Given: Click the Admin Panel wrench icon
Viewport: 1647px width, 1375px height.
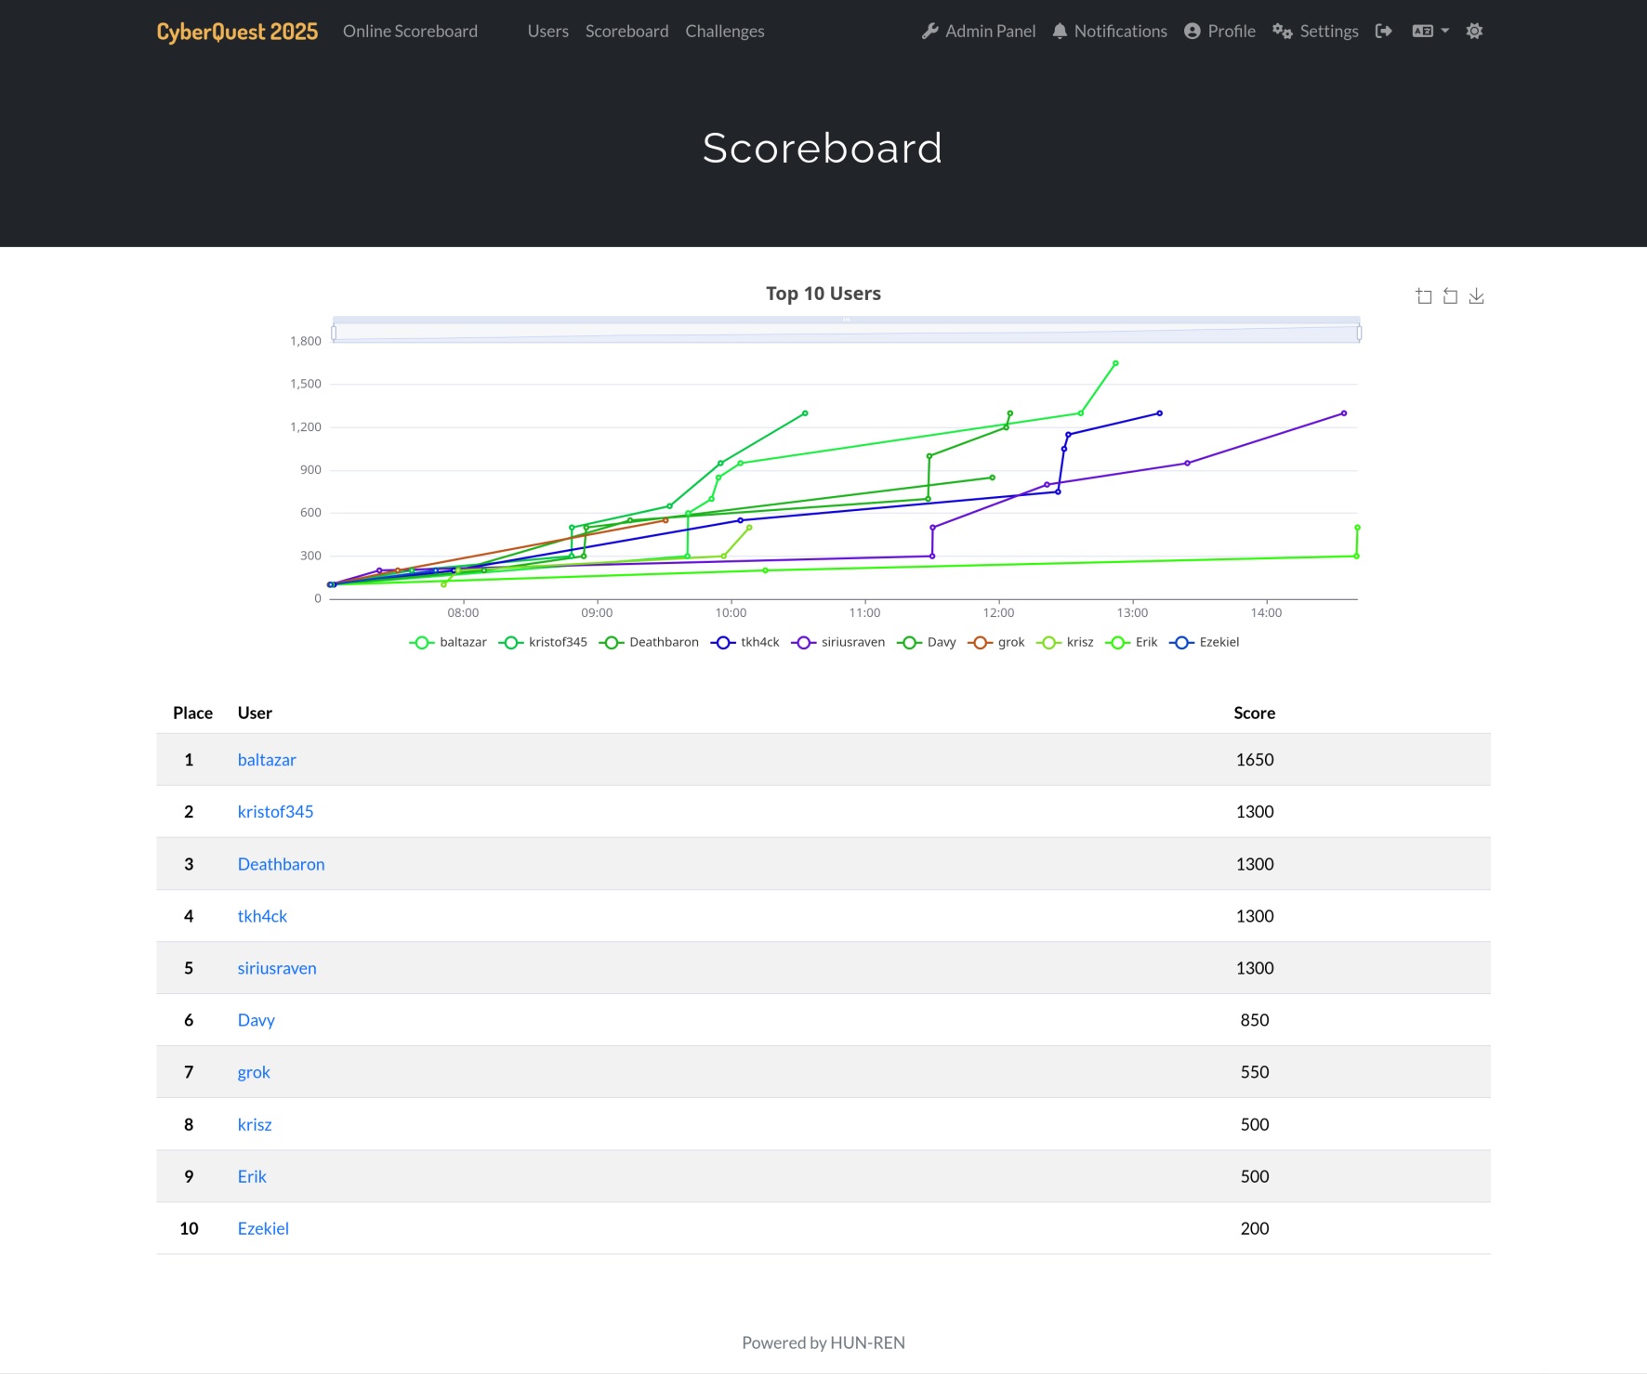Looking at the screenshot, I should [929, 32].
